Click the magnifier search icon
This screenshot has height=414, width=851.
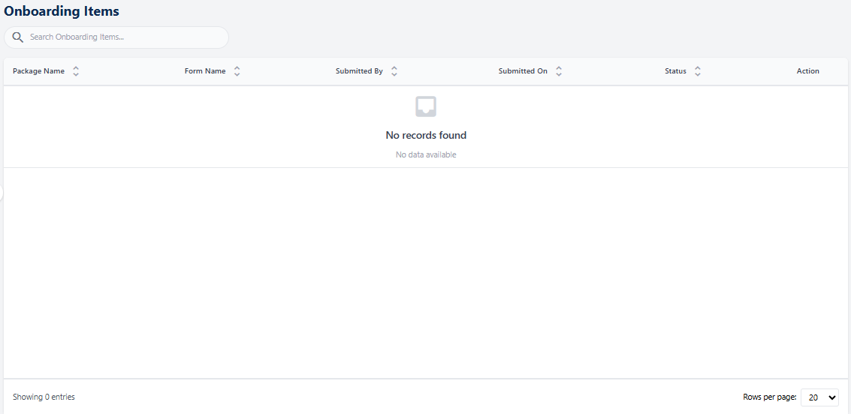tap(18, 37)
